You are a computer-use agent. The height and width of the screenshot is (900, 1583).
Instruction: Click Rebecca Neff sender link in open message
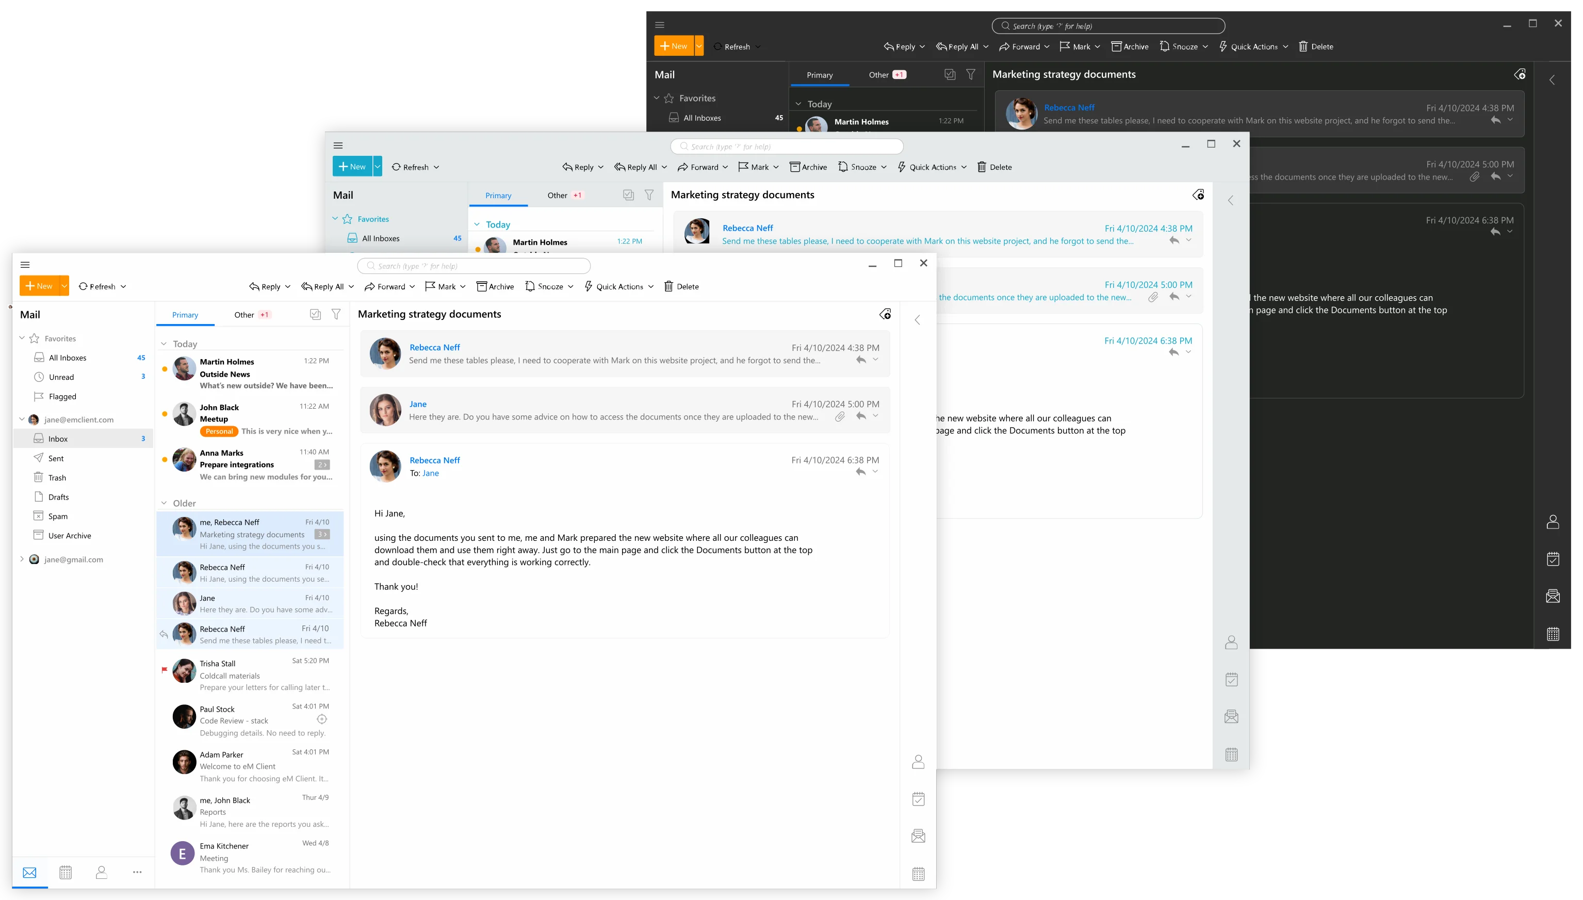point(435,460)
